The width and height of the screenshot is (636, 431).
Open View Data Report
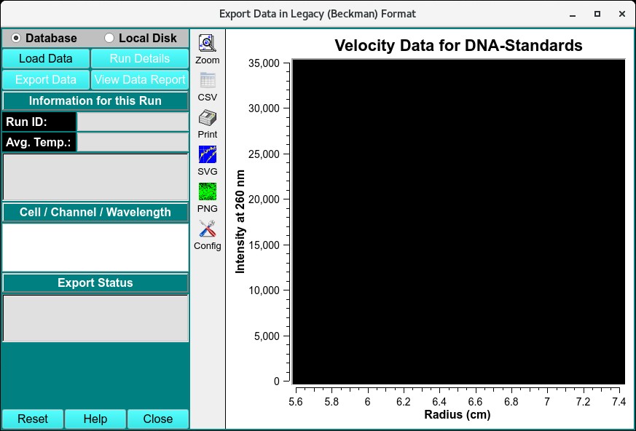tap(139, 80)
